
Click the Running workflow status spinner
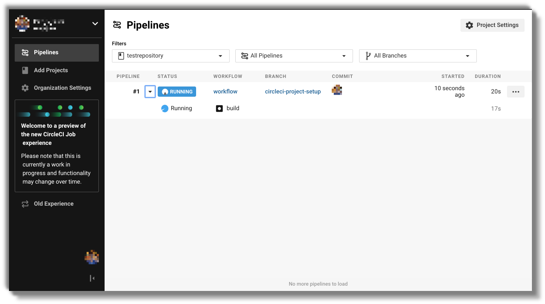[x=165, y=108]
